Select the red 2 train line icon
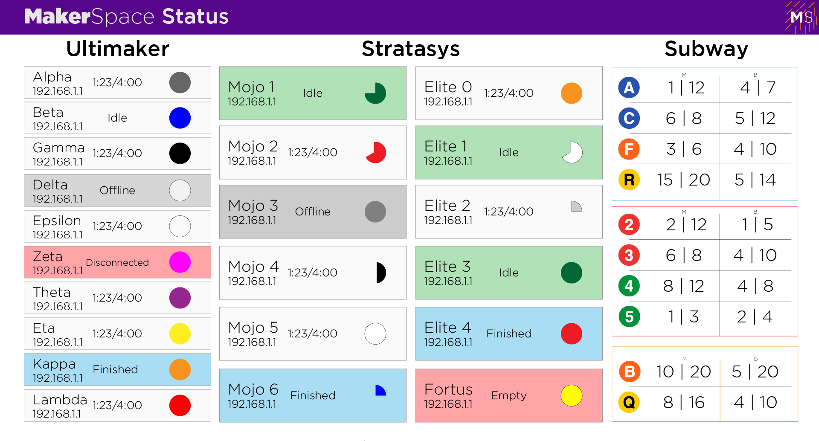The image size is (819, 441). point(629,224)
